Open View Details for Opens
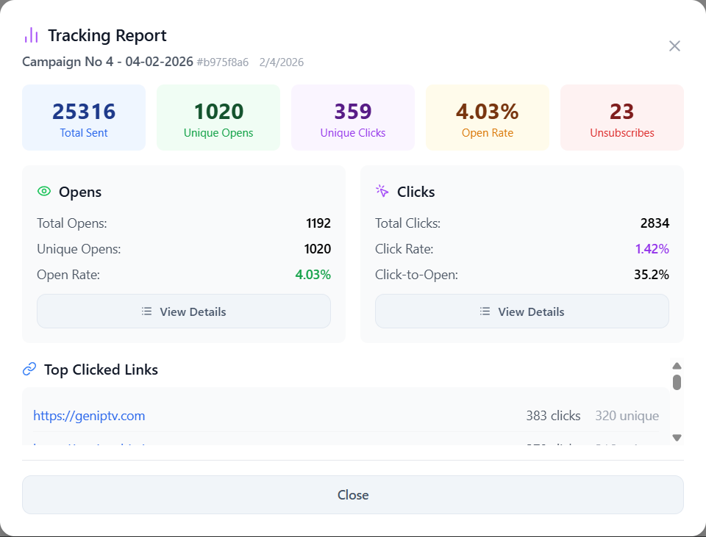Viewport: 706px width, 537px height. (184, 311)
